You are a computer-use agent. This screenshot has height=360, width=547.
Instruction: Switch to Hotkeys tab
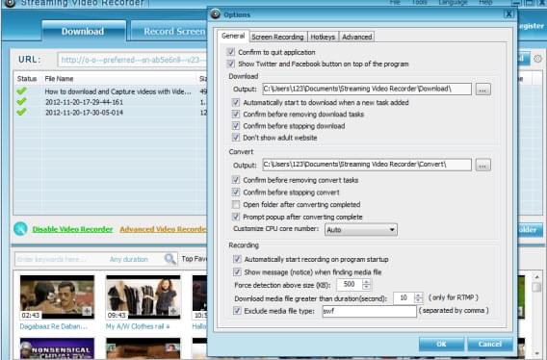tap(323, 37)
